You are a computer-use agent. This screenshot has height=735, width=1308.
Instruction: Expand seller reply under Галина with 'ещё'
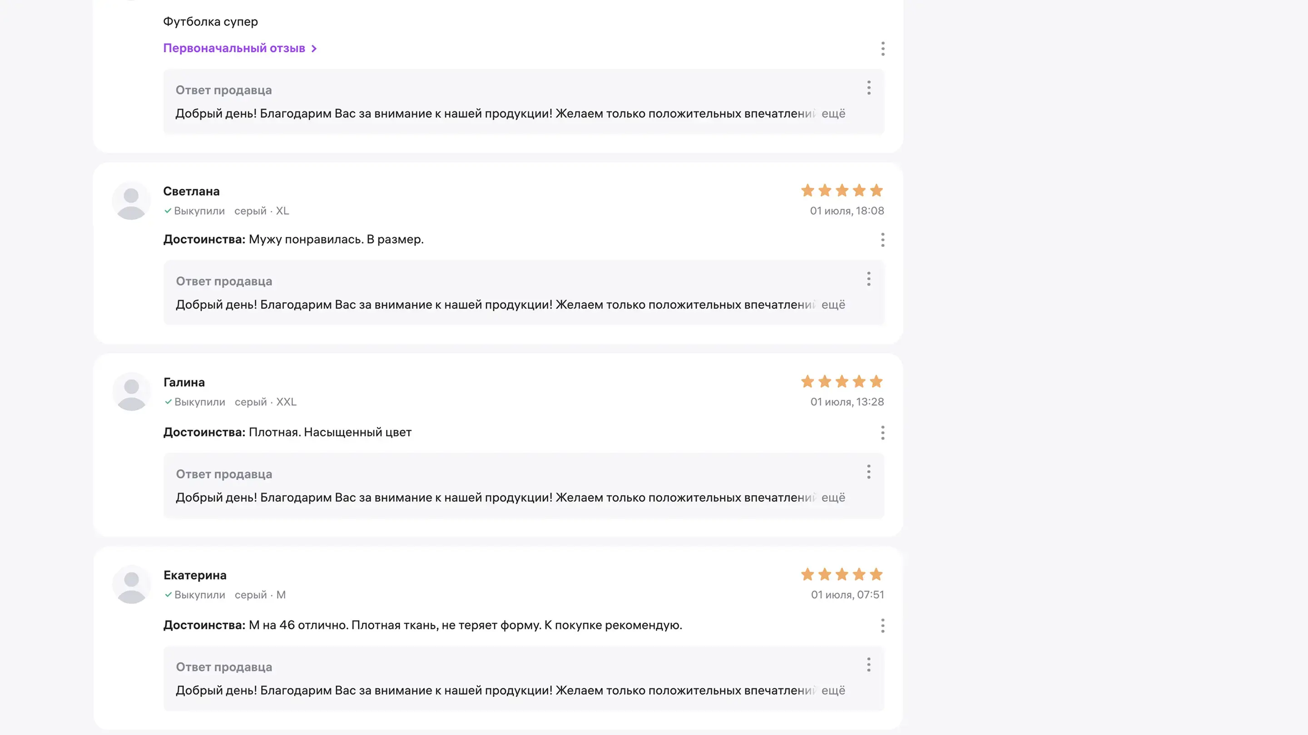pyautogui.click(x=833, y=498)
